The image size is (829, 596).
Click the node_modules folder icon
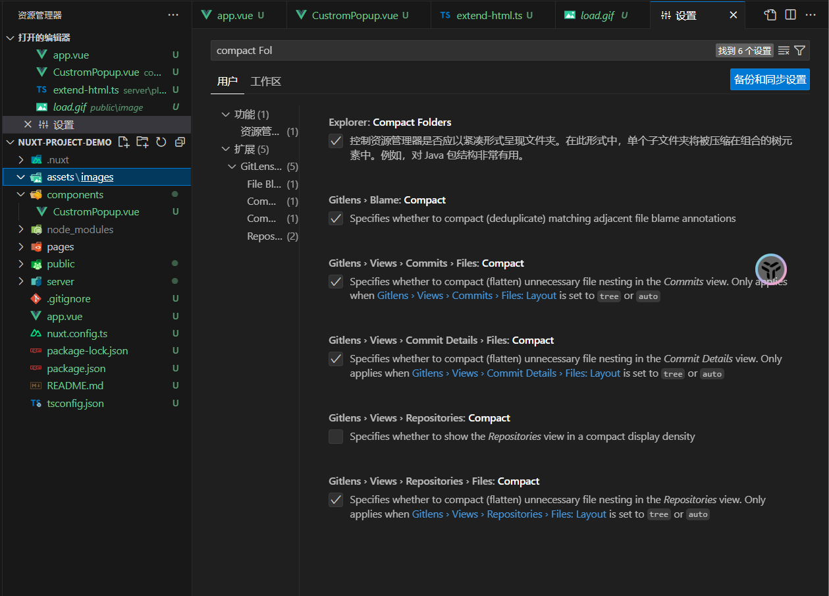[x=36, y=229]
